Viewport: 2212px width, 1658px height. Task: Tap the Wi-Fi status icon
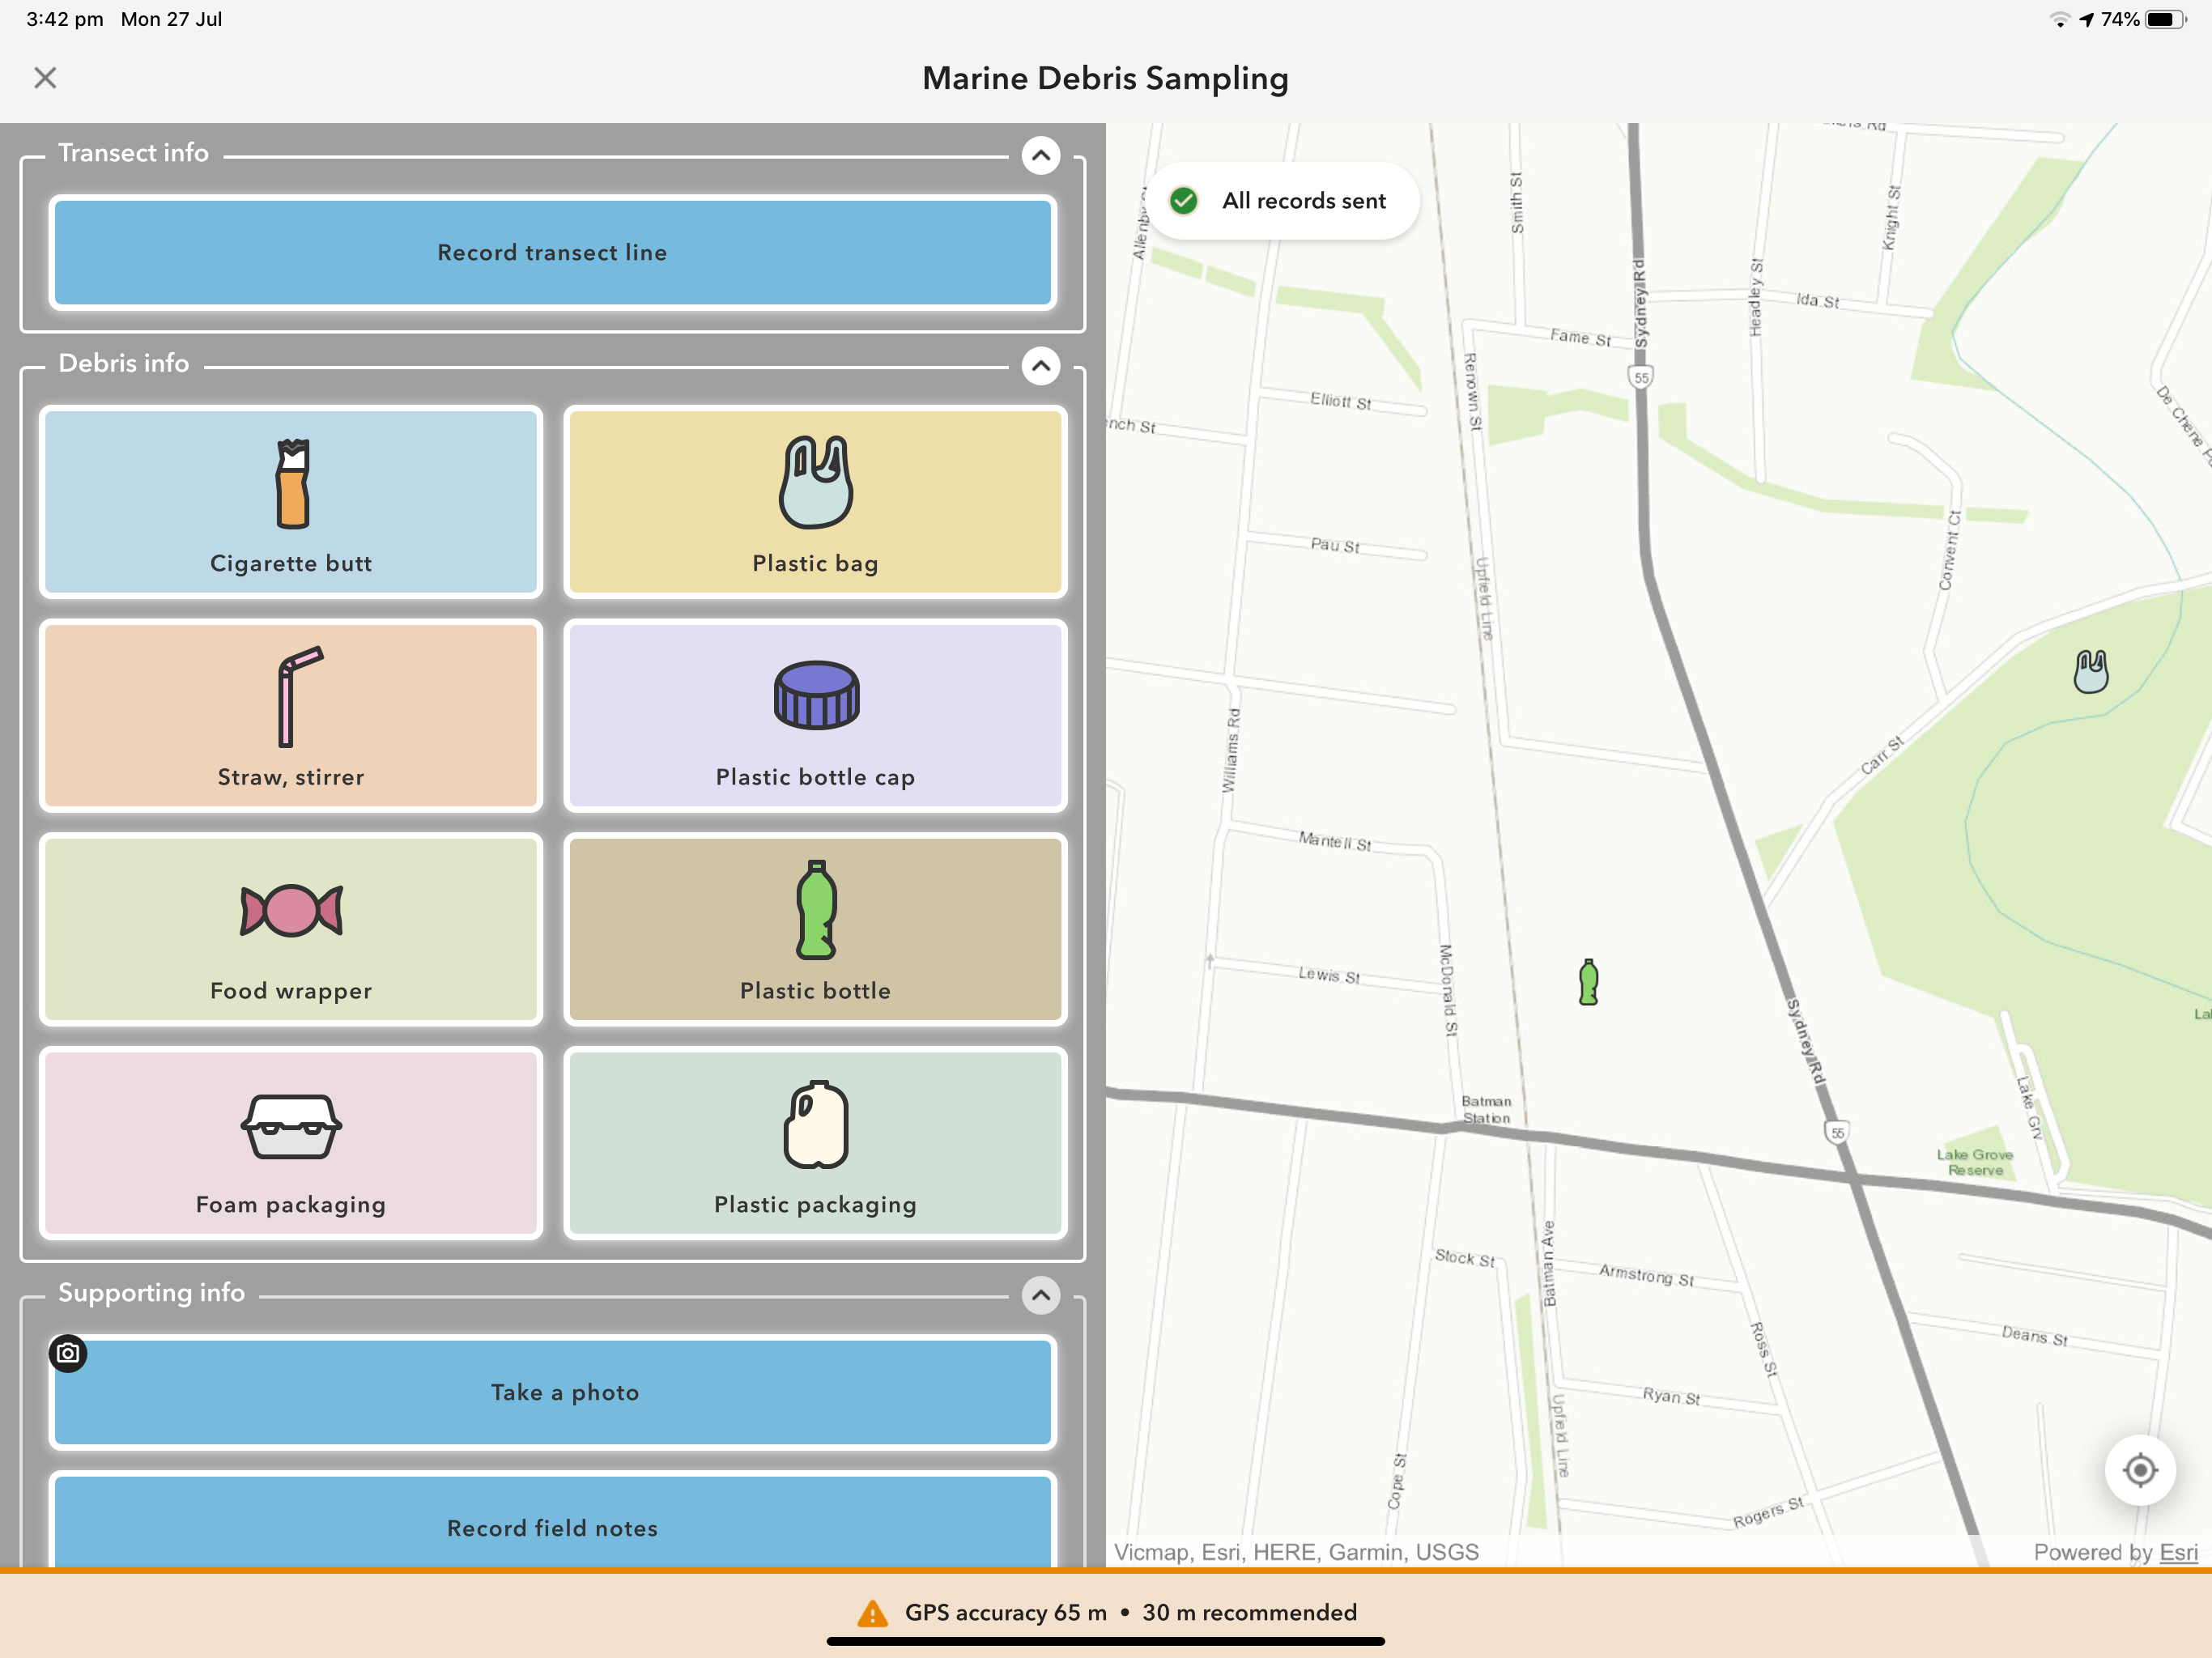pyautogui.click(x=2059, y=19)
